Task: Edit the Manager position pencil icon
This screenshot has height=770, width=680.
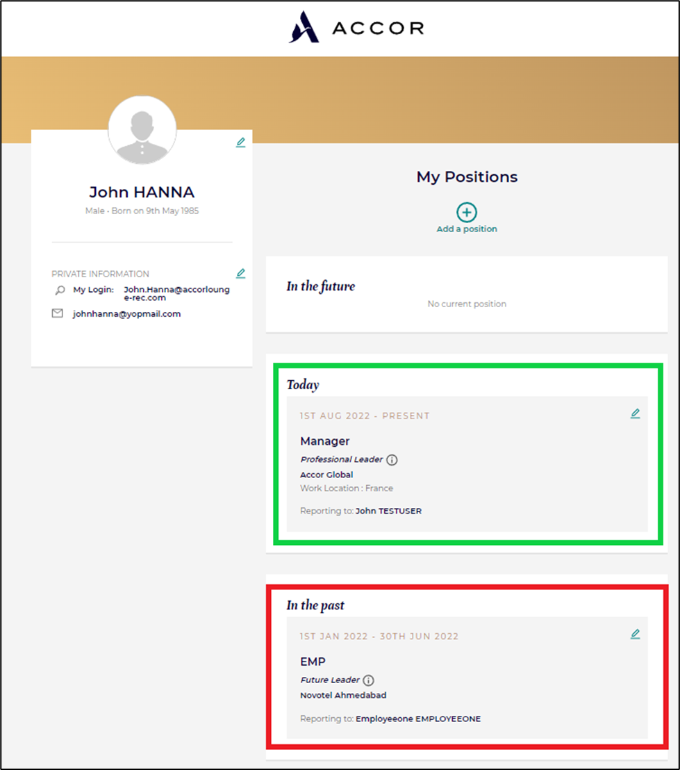Action: 635,413
